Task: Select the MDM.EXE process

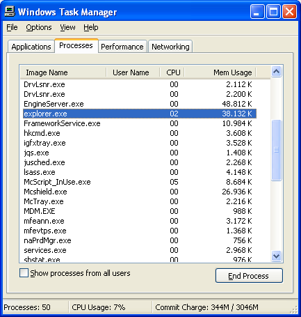Action: click(140, 211)
